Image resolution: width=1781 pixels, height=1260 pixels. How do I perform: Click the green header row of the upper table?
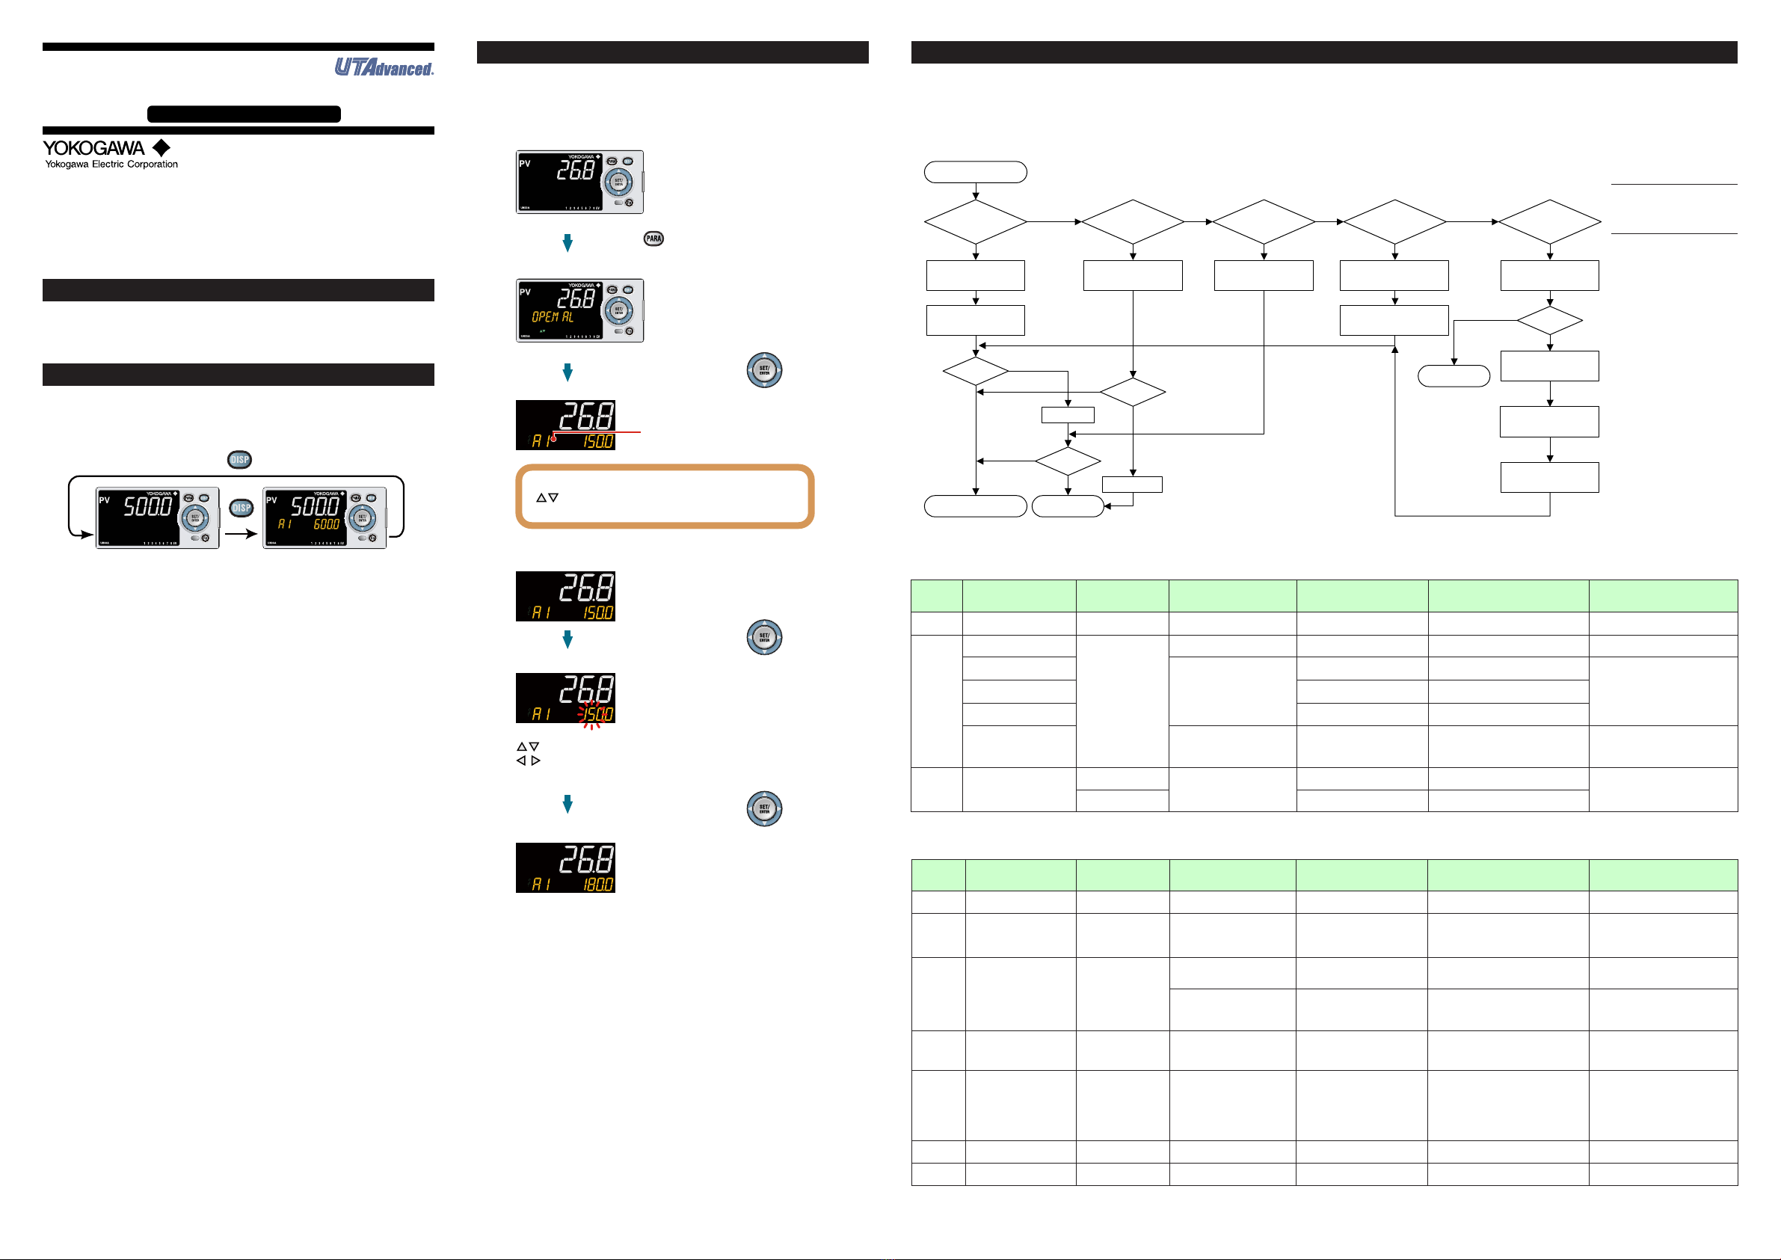(x=1323, y=596)
